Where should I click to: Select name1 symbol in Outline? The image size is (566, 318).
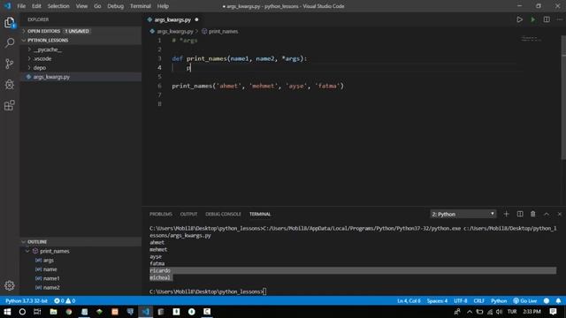(51, 278)
